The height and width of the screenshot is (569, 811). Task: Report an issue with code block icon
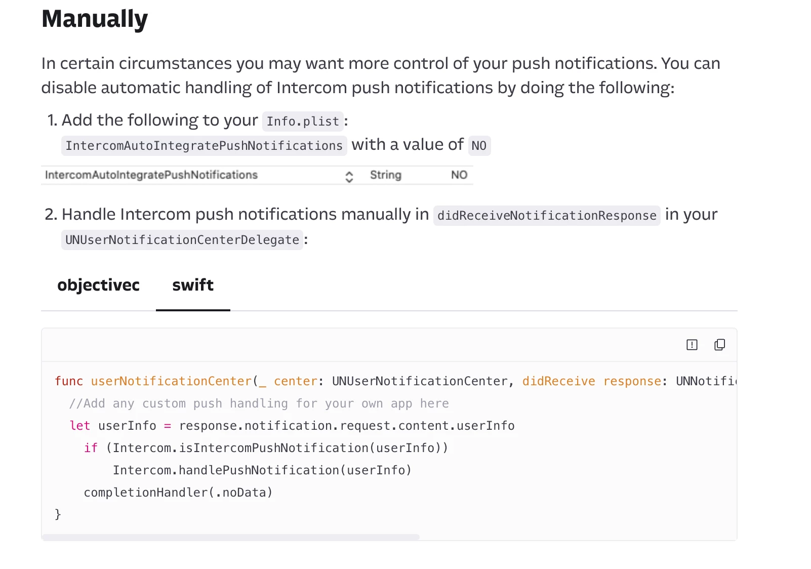pyautogui.click(x=692, y=345)
